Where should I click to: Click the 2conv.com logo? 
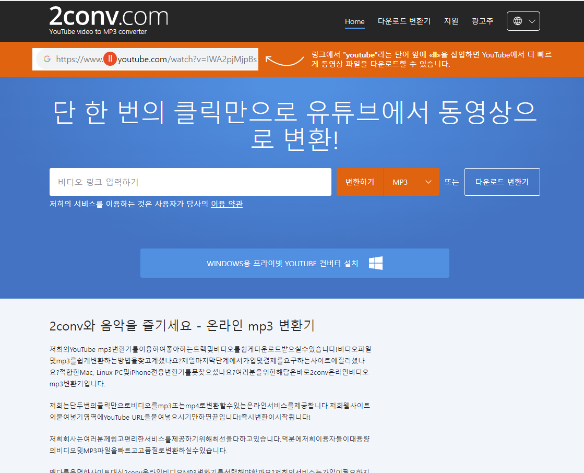(x=109, y=17)
